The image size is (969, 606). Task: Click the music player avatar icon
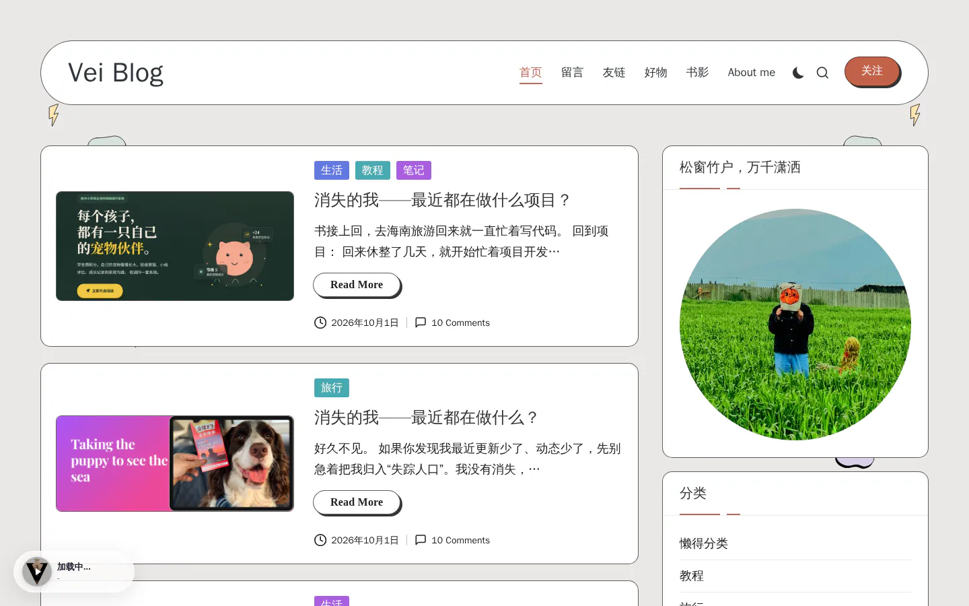37,572
